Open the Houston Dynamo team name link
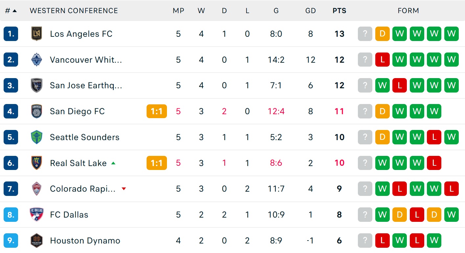Viewport: 465px width, 253px height. 85,241
